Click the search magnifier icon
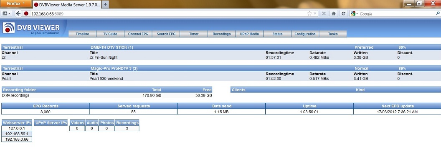 click(x=438, y=13)
